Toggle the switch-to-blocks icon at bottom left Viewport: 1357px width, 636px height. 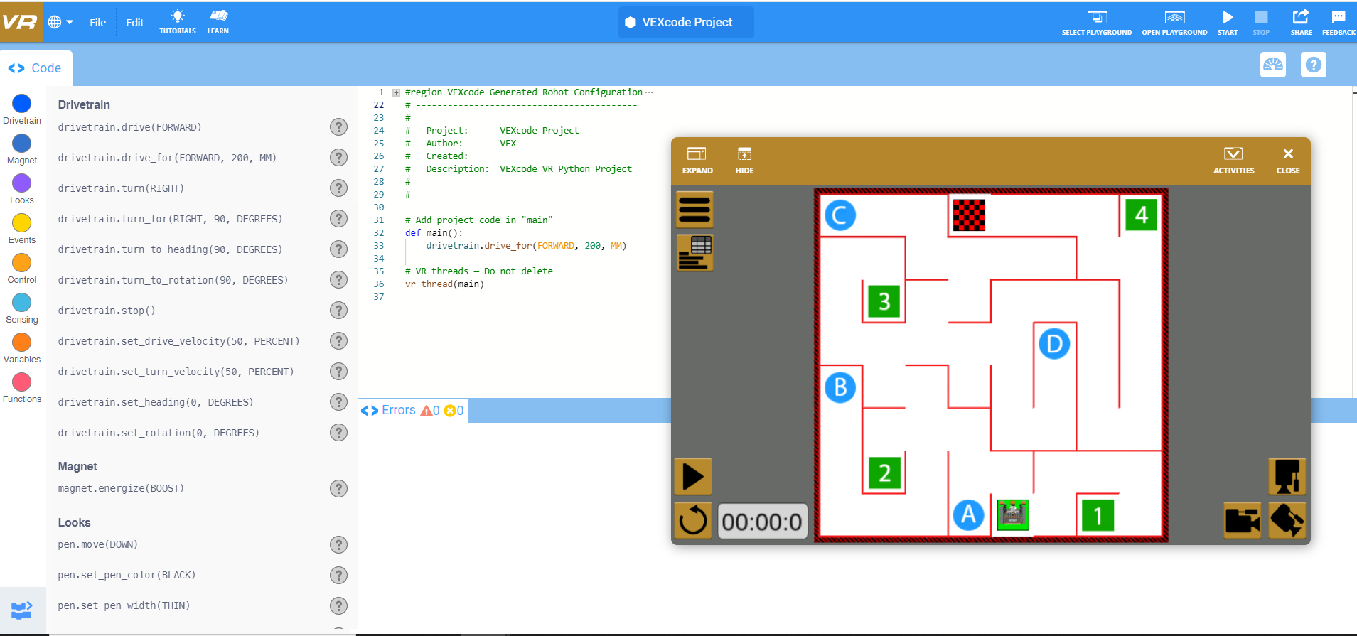coord(22,610)
